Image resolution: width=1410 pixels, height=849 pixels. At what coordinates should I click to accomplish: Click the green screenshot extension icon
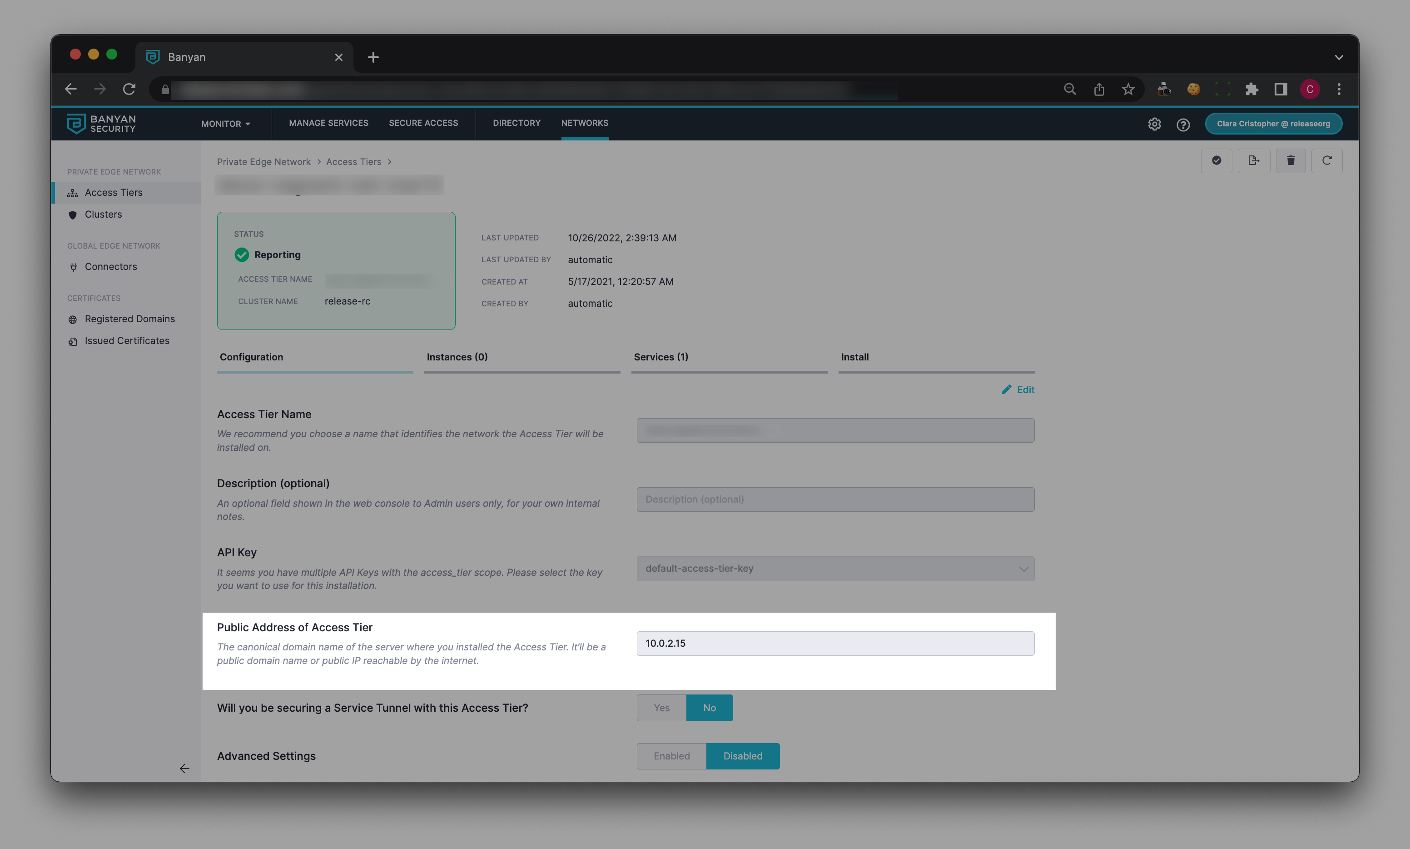[1222, 89]
